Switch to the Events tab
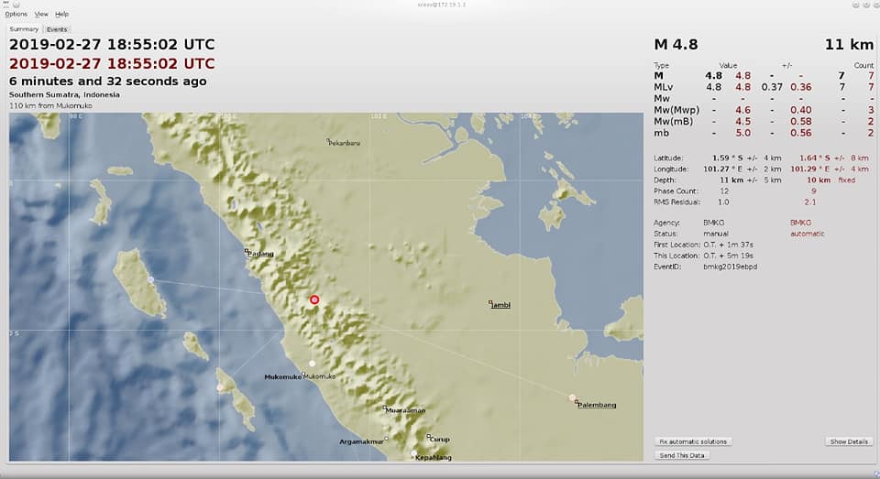880x479 pixels. [x=57, y=29]
